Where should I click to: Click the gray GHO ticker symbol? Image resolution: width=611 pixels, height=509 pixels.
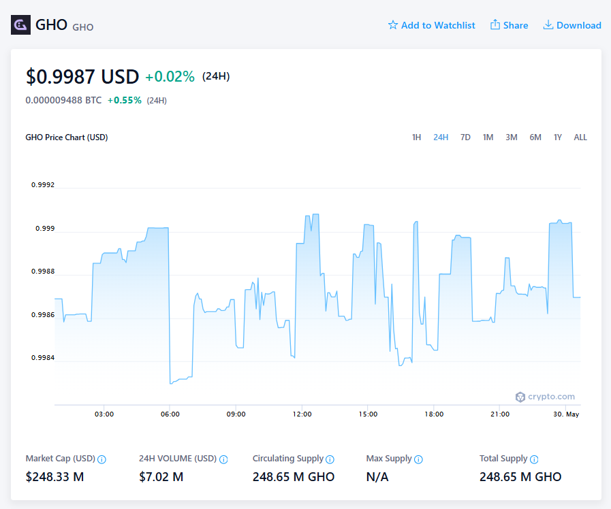(x=83, y=27)
